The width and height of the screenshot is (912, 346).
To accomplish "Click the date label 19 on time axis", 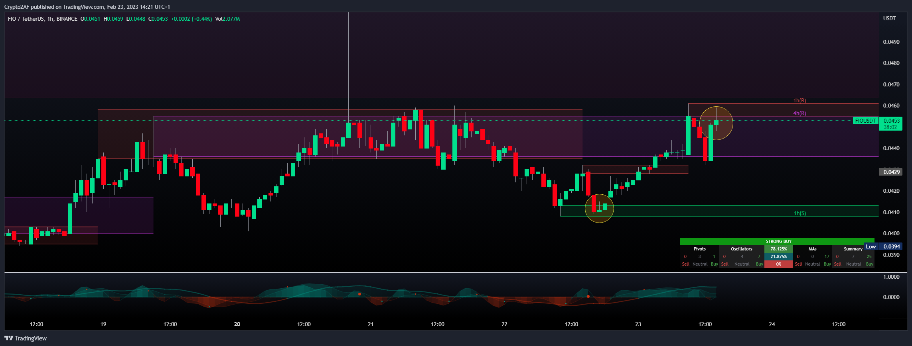I will (103, 324).
